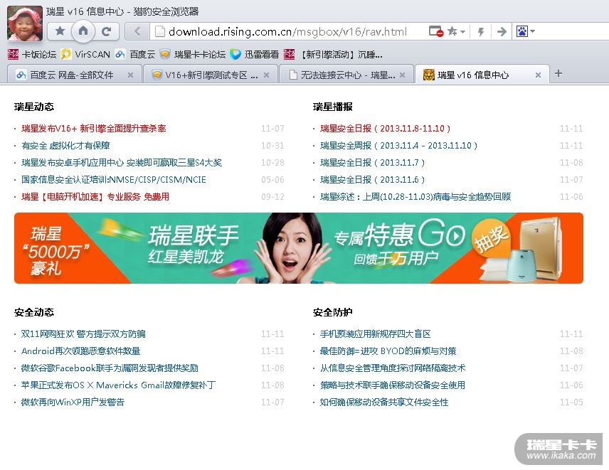Screen dimensions: 609x470
Task: Close the V16+新引擎测试专区 tab
Action: click(x=266, y=75)
